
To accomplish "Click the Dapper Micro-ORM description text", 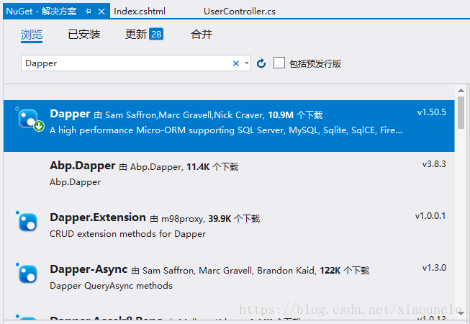I will coord(226,130).
